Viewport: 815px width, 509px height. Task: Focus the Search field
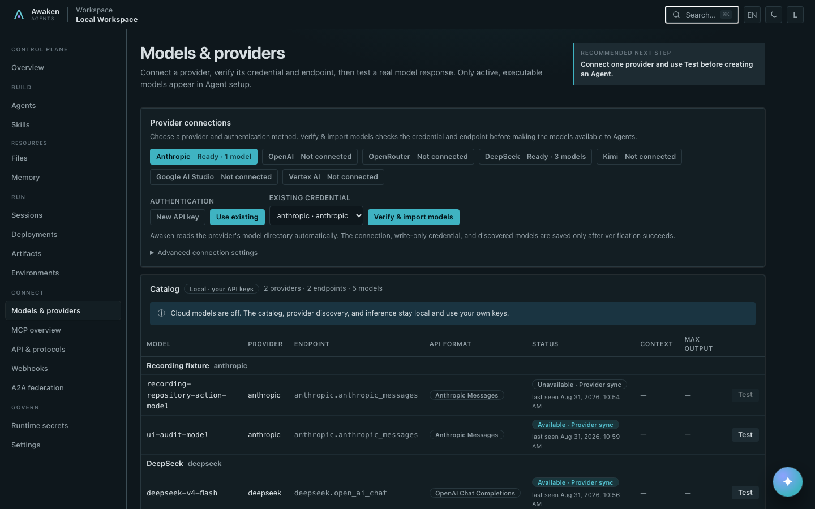pyautogui.click(x=702, y=15)
